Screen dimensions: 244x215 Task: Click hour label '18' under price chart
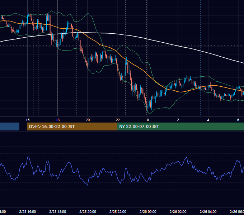57,120
